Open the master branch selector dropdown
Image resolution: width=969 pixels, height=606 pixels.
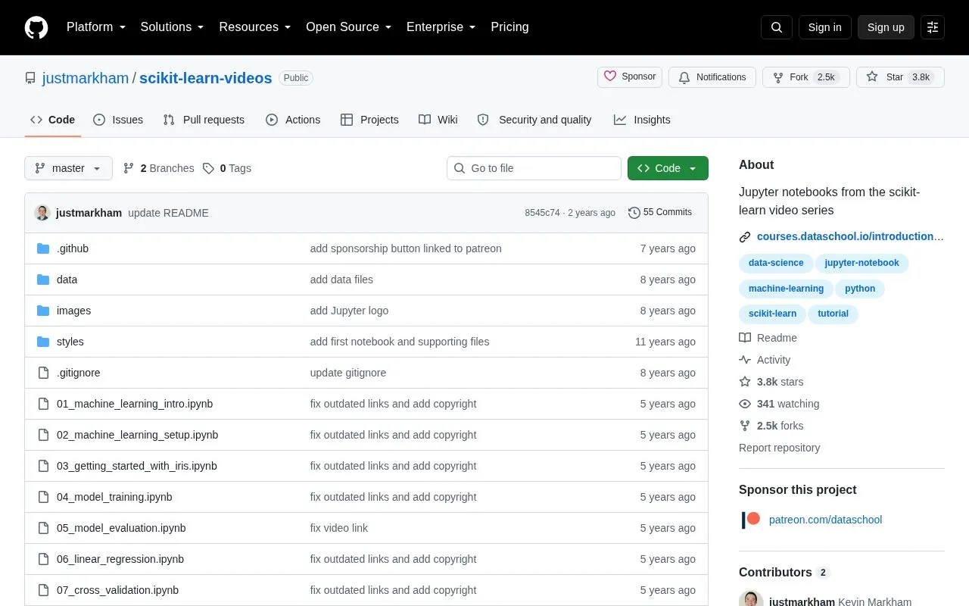click(68, 168)
